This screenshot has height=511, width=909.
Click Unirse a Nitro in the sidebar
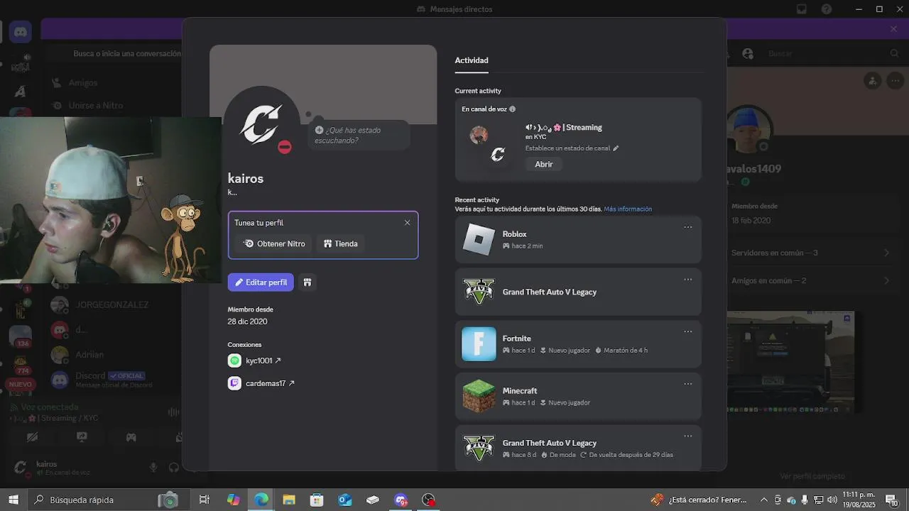pos(96,105)
